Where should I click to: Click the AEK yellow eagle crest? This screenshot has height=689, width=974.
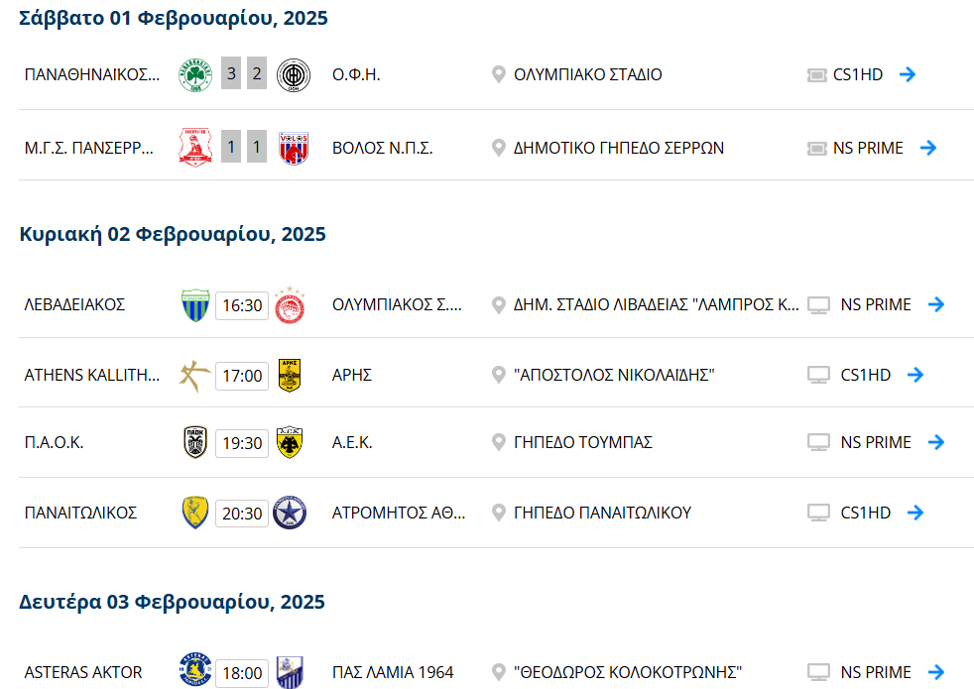click(289, 442)
